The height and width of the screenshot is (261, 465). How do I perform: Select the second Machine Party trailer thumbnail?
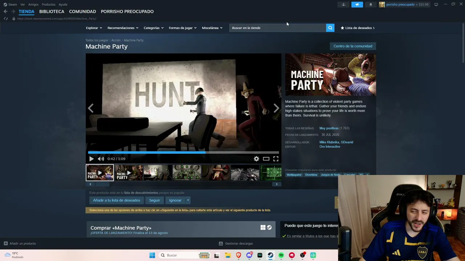(x=129, y=173)
